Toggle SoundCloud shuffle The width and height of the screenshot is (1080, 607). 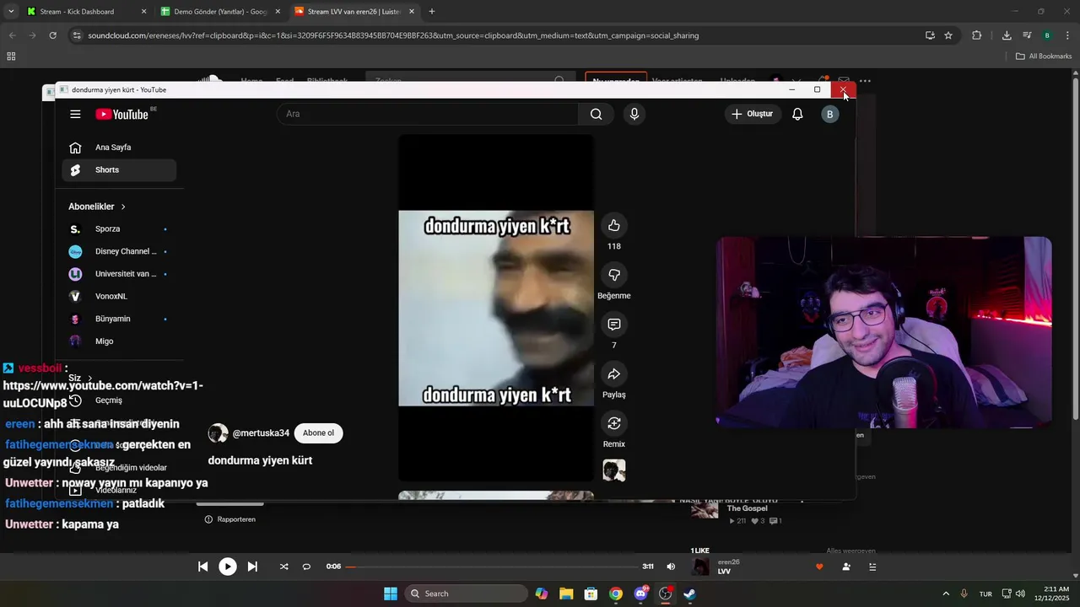click(x=283, y=567)
